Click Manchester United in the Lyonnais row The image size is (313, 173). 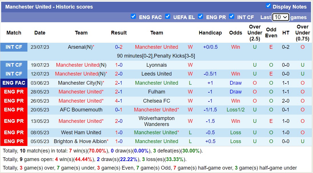coord(78,65)
